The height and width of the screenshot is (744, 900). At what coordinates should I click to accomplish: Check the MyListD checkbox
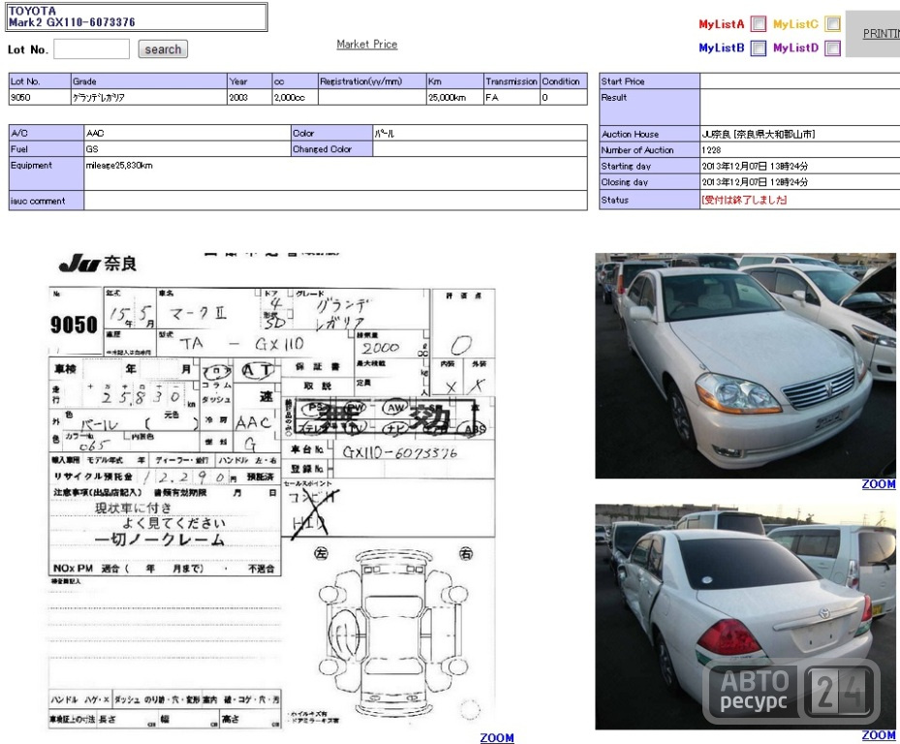[832, 47]
